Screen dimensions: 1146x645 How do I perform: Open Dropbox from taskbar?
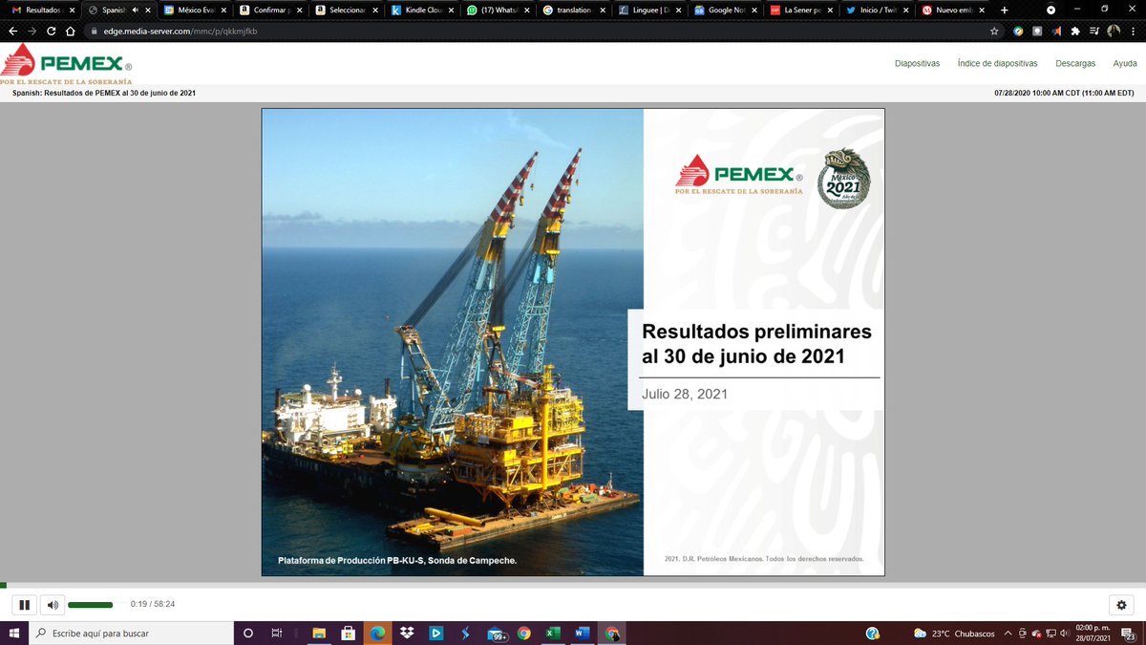[x=407, y=633]
